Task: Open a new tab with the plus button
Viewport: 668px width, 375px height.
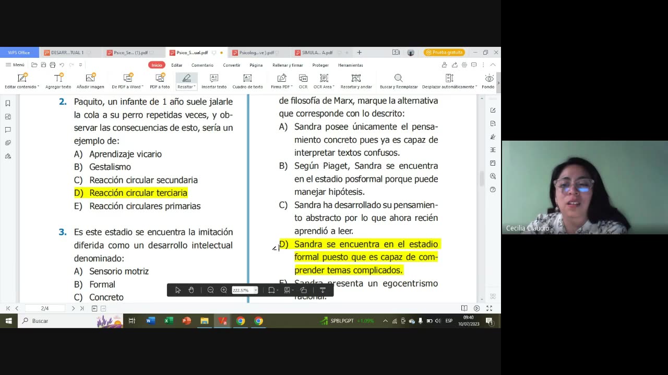Action: [359, 53]
